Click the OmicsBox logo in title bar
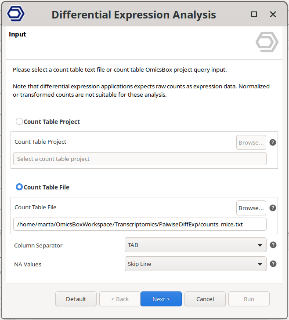Screen dimensions: 289x320 [x=16, y=14]
